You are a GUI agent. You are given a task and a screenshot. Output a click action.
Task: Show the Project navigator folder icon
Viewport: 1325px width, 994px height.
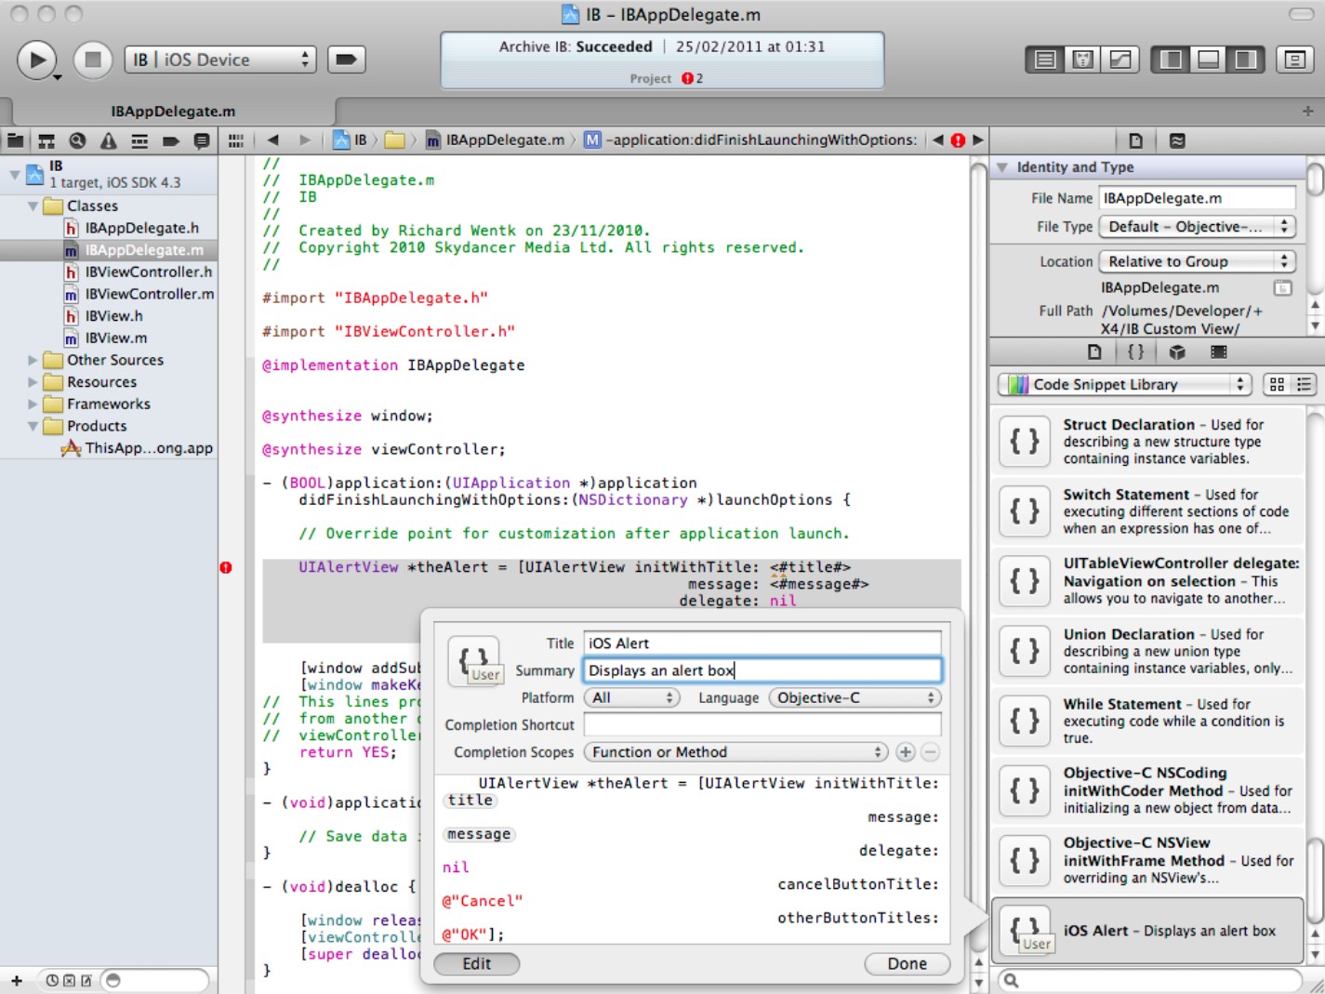pyautogui.click(x=16, y=140)
